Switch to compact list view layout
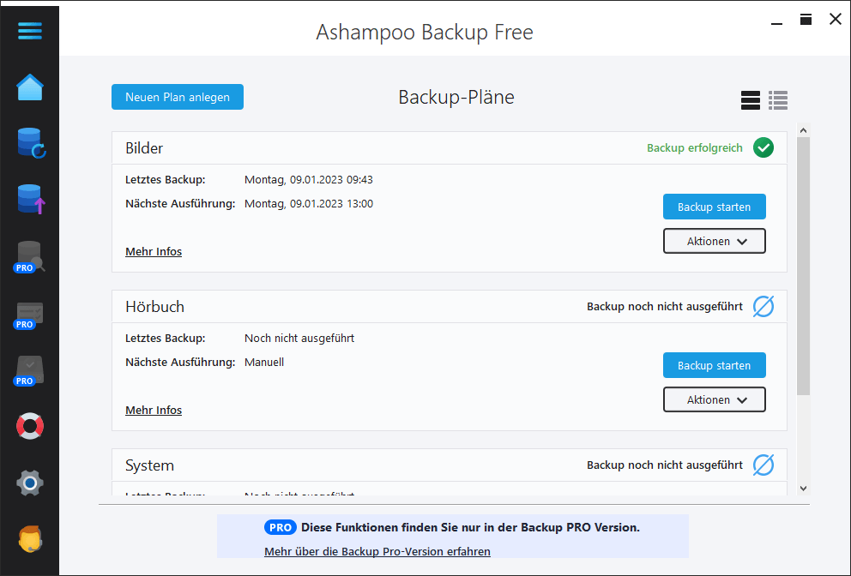 pyautogui.click(x=778, y=100)
